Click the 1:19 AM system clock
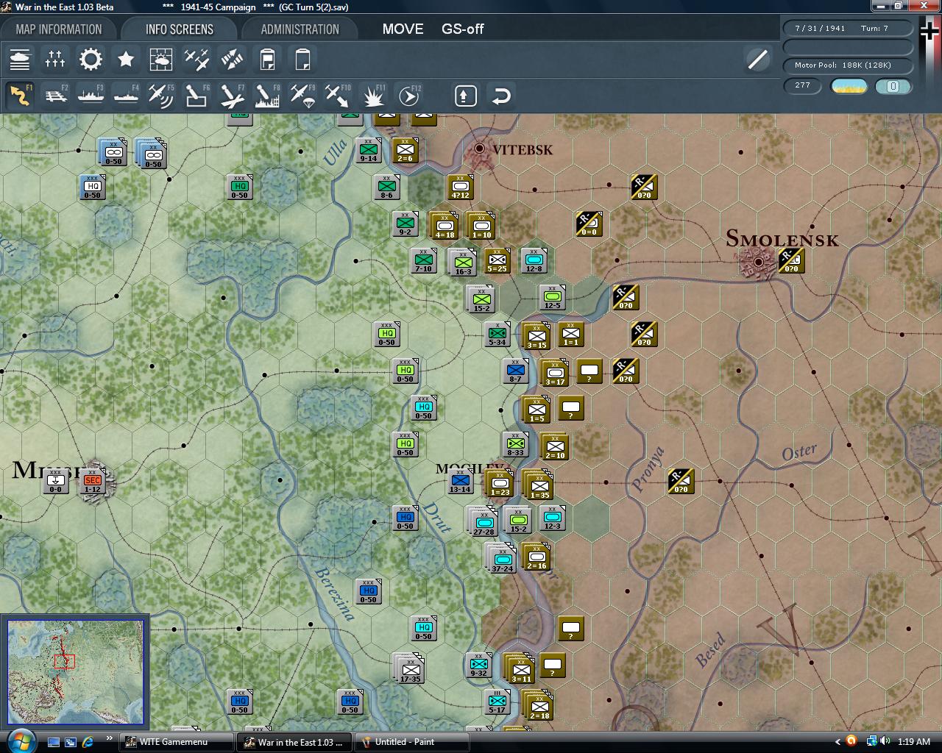 pyautogui.click(x=914, y=742)
